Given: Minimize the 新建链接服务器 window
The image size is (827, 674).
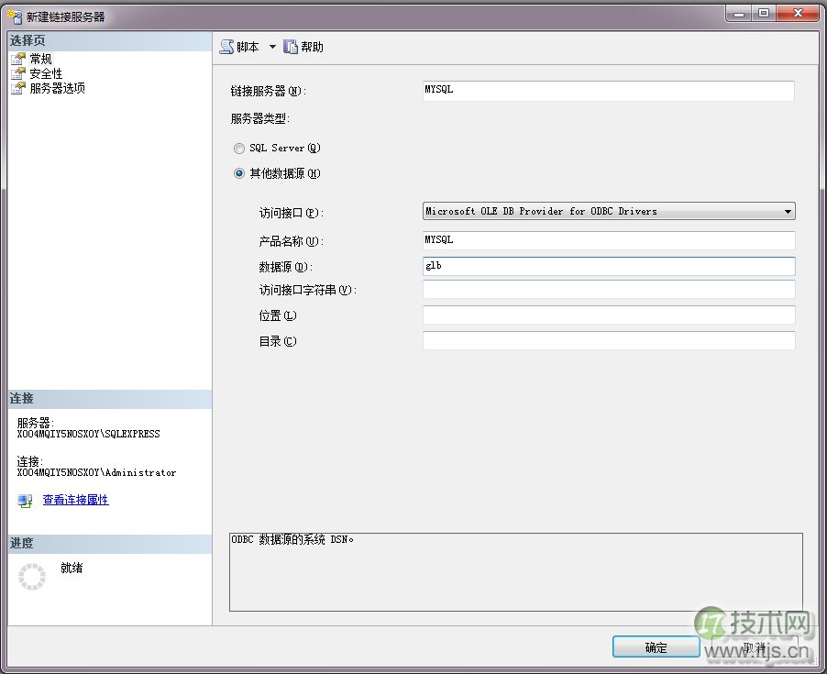Looking at the screenshot, I should 738,13.
